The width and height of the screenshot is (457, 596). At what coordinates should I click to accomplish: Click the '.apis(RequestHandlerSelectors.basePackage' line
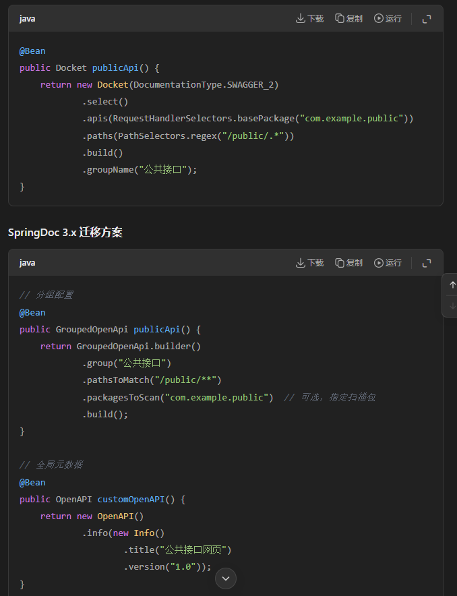click(247, 119)
